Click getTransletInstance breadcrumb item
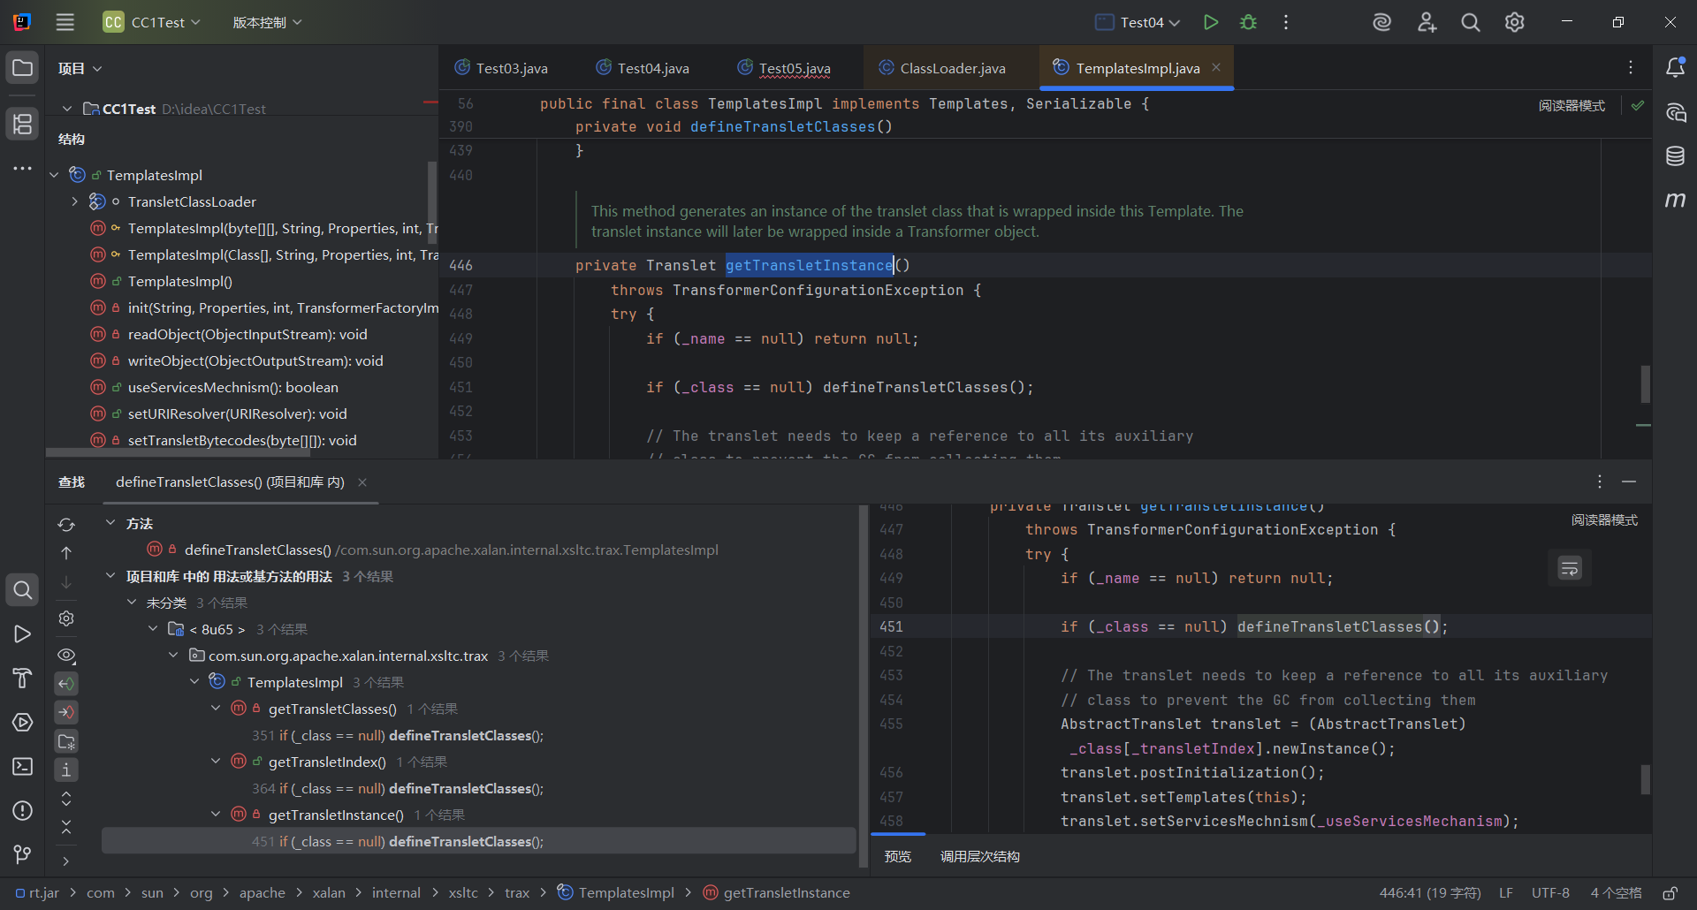This screenshot has width=1697, height=910. pos(777,893)
